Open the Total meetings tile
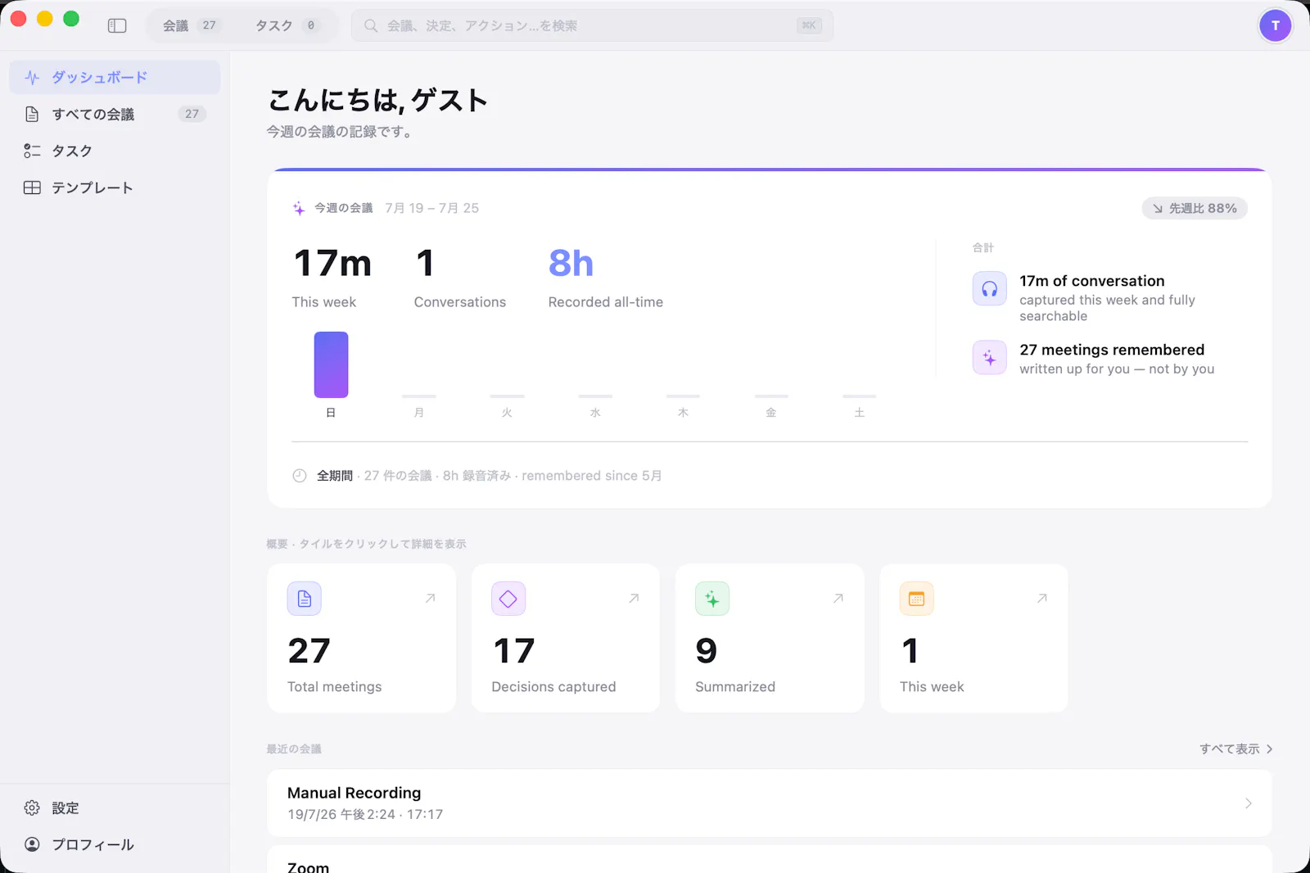 coord(361,638)
